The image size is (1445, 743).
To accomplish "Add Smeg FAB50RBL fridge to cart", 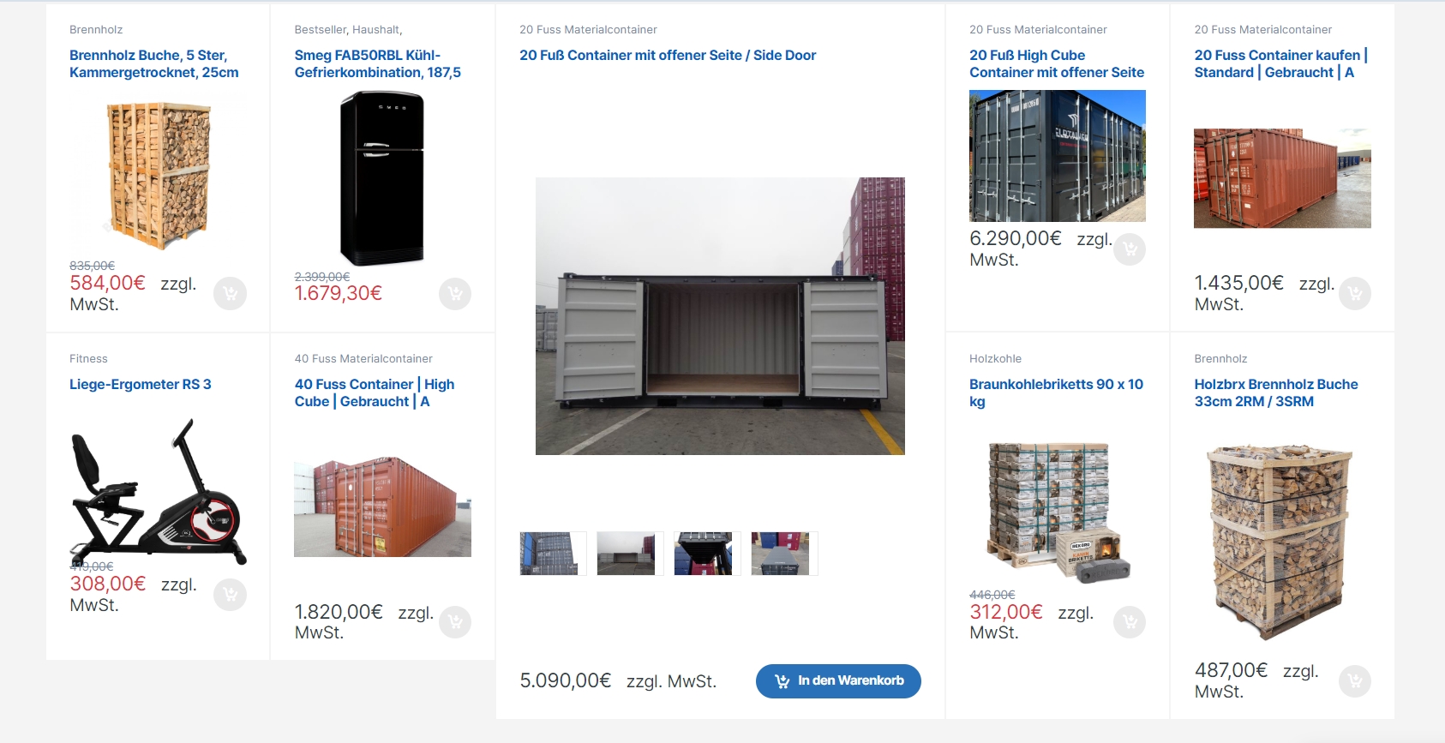I will [455, 294].
